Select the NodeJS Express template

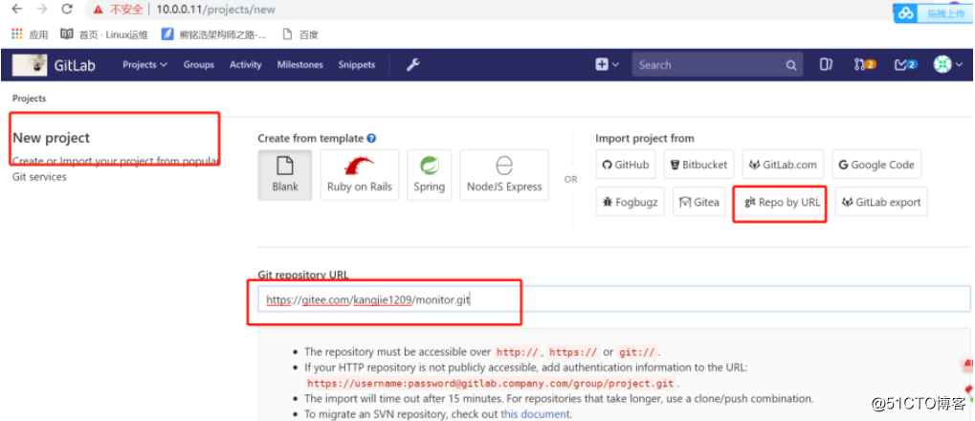[x=504, y=175]
